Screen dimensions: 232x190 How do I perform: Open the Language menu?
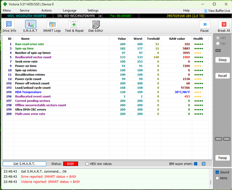(70, 10)
